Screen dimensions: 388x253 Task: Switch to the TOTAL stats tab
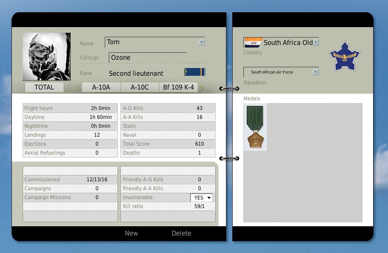click(x=44, y=88)
